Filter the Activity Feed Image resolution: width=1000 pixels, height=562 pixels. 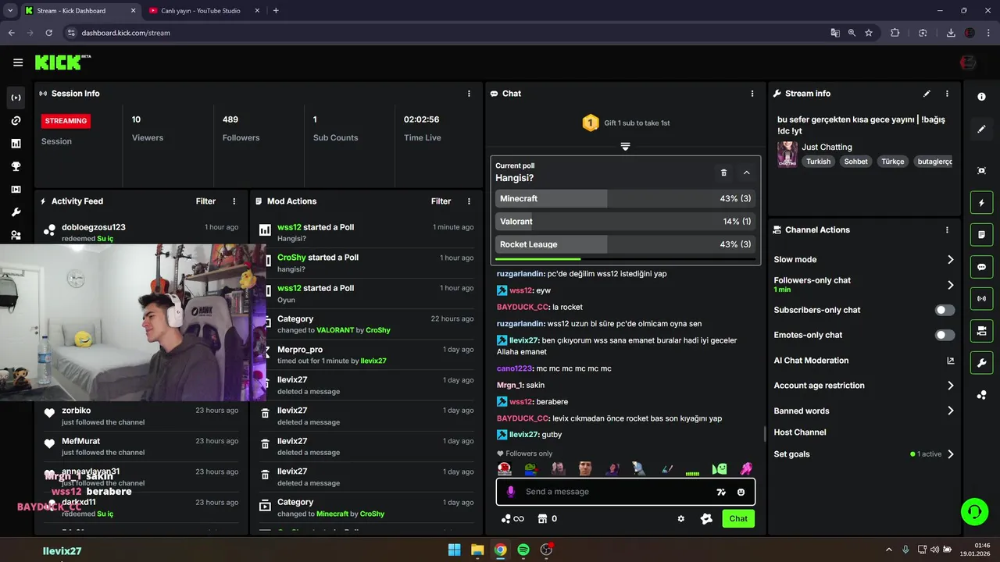205,201
